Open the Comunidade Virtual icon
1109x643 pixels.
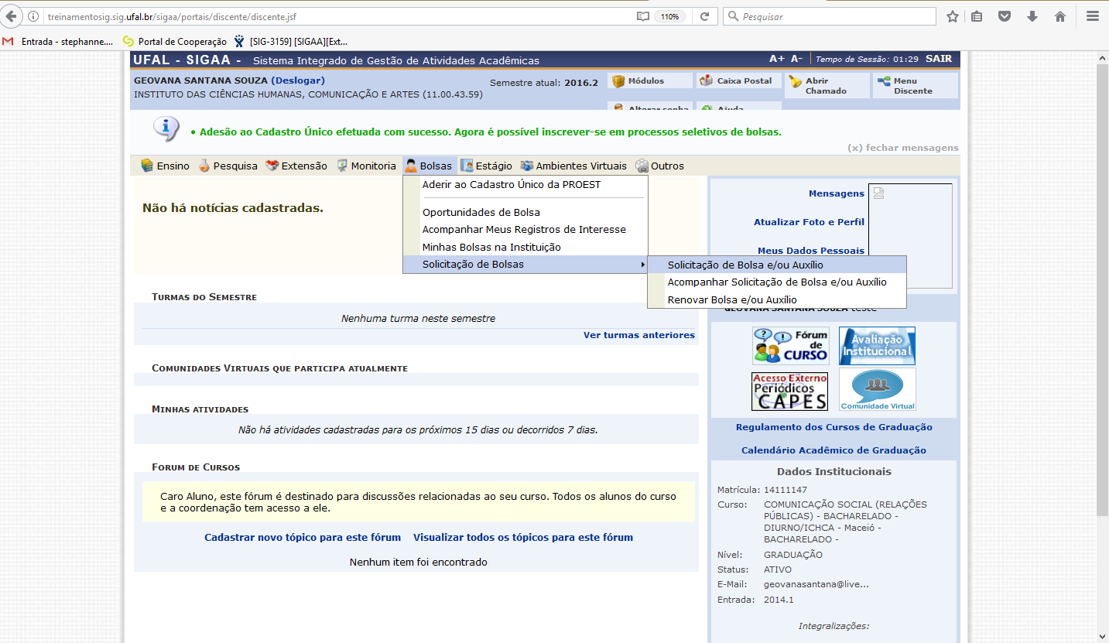[877, 389]
